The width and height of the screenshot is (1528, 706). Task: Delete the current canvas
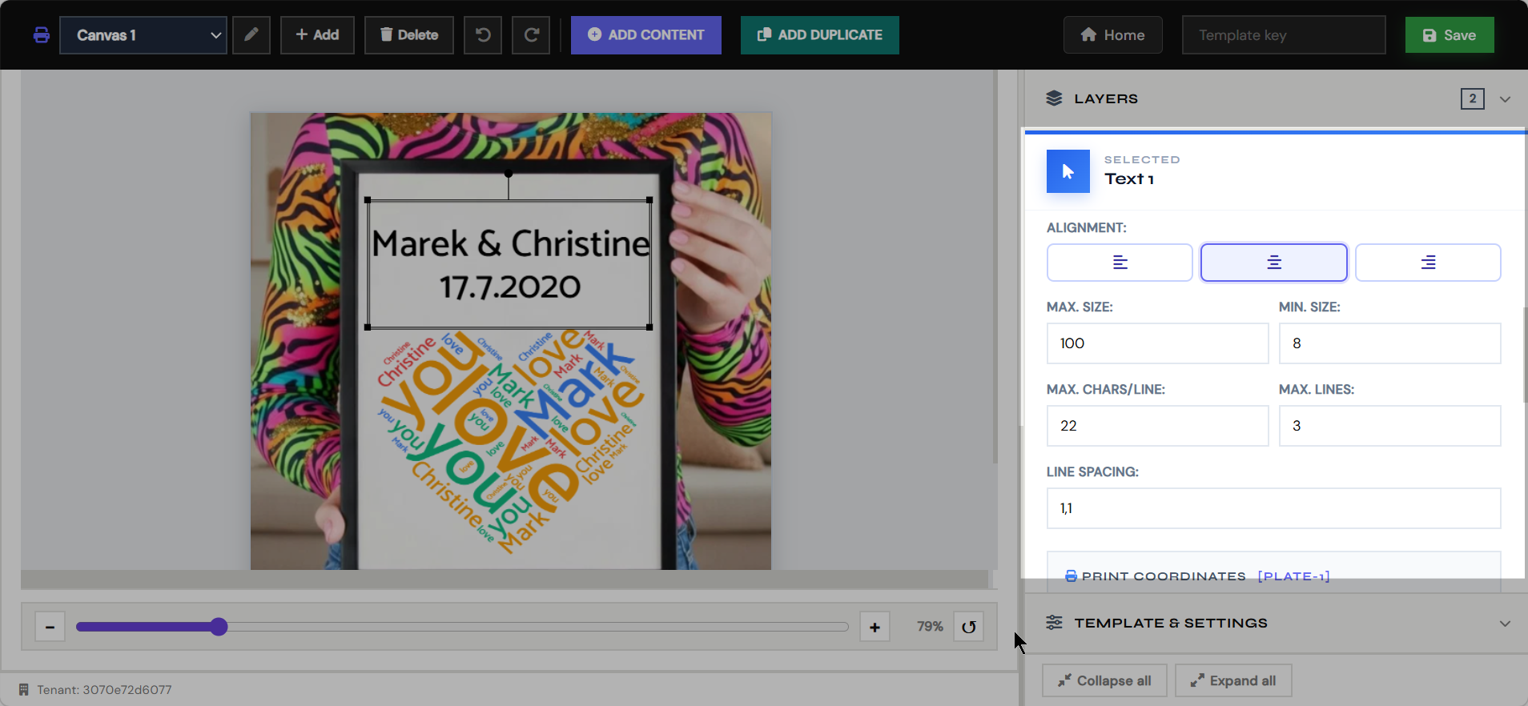[409, 35]
